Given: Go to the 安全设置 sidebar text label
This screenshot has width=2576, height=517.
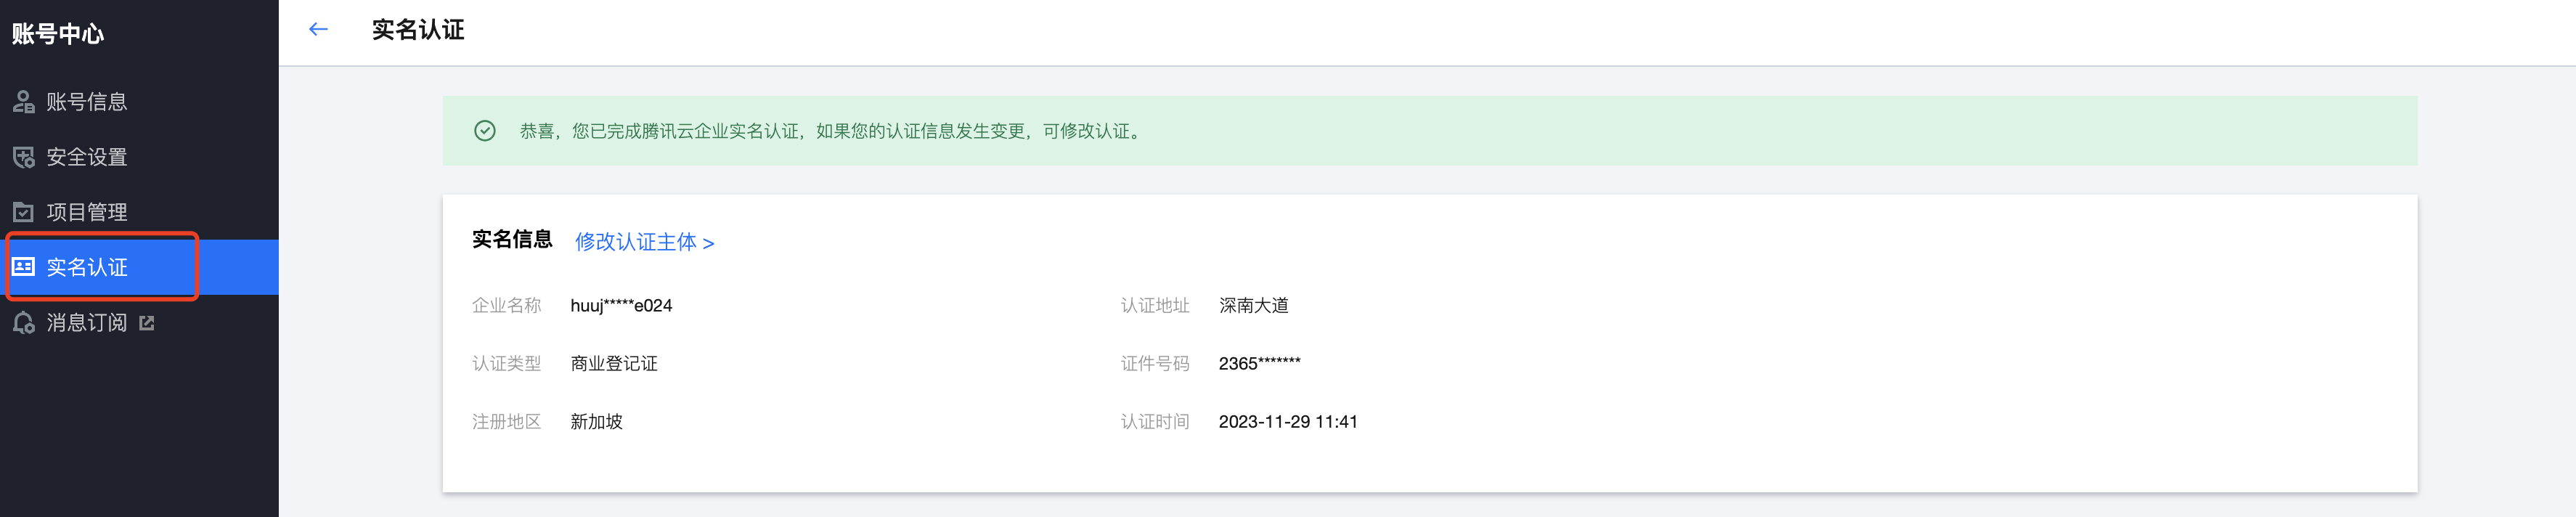Looking at the screenshot, I should tap(87, 157).
